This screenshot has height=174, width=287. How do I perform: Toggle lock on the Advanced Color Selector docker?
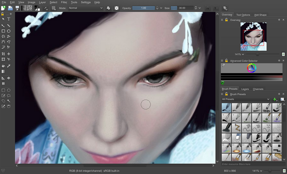[x=226, y=61]
